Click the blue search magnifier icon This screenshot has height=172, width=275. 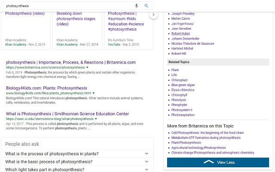point(146,6)
